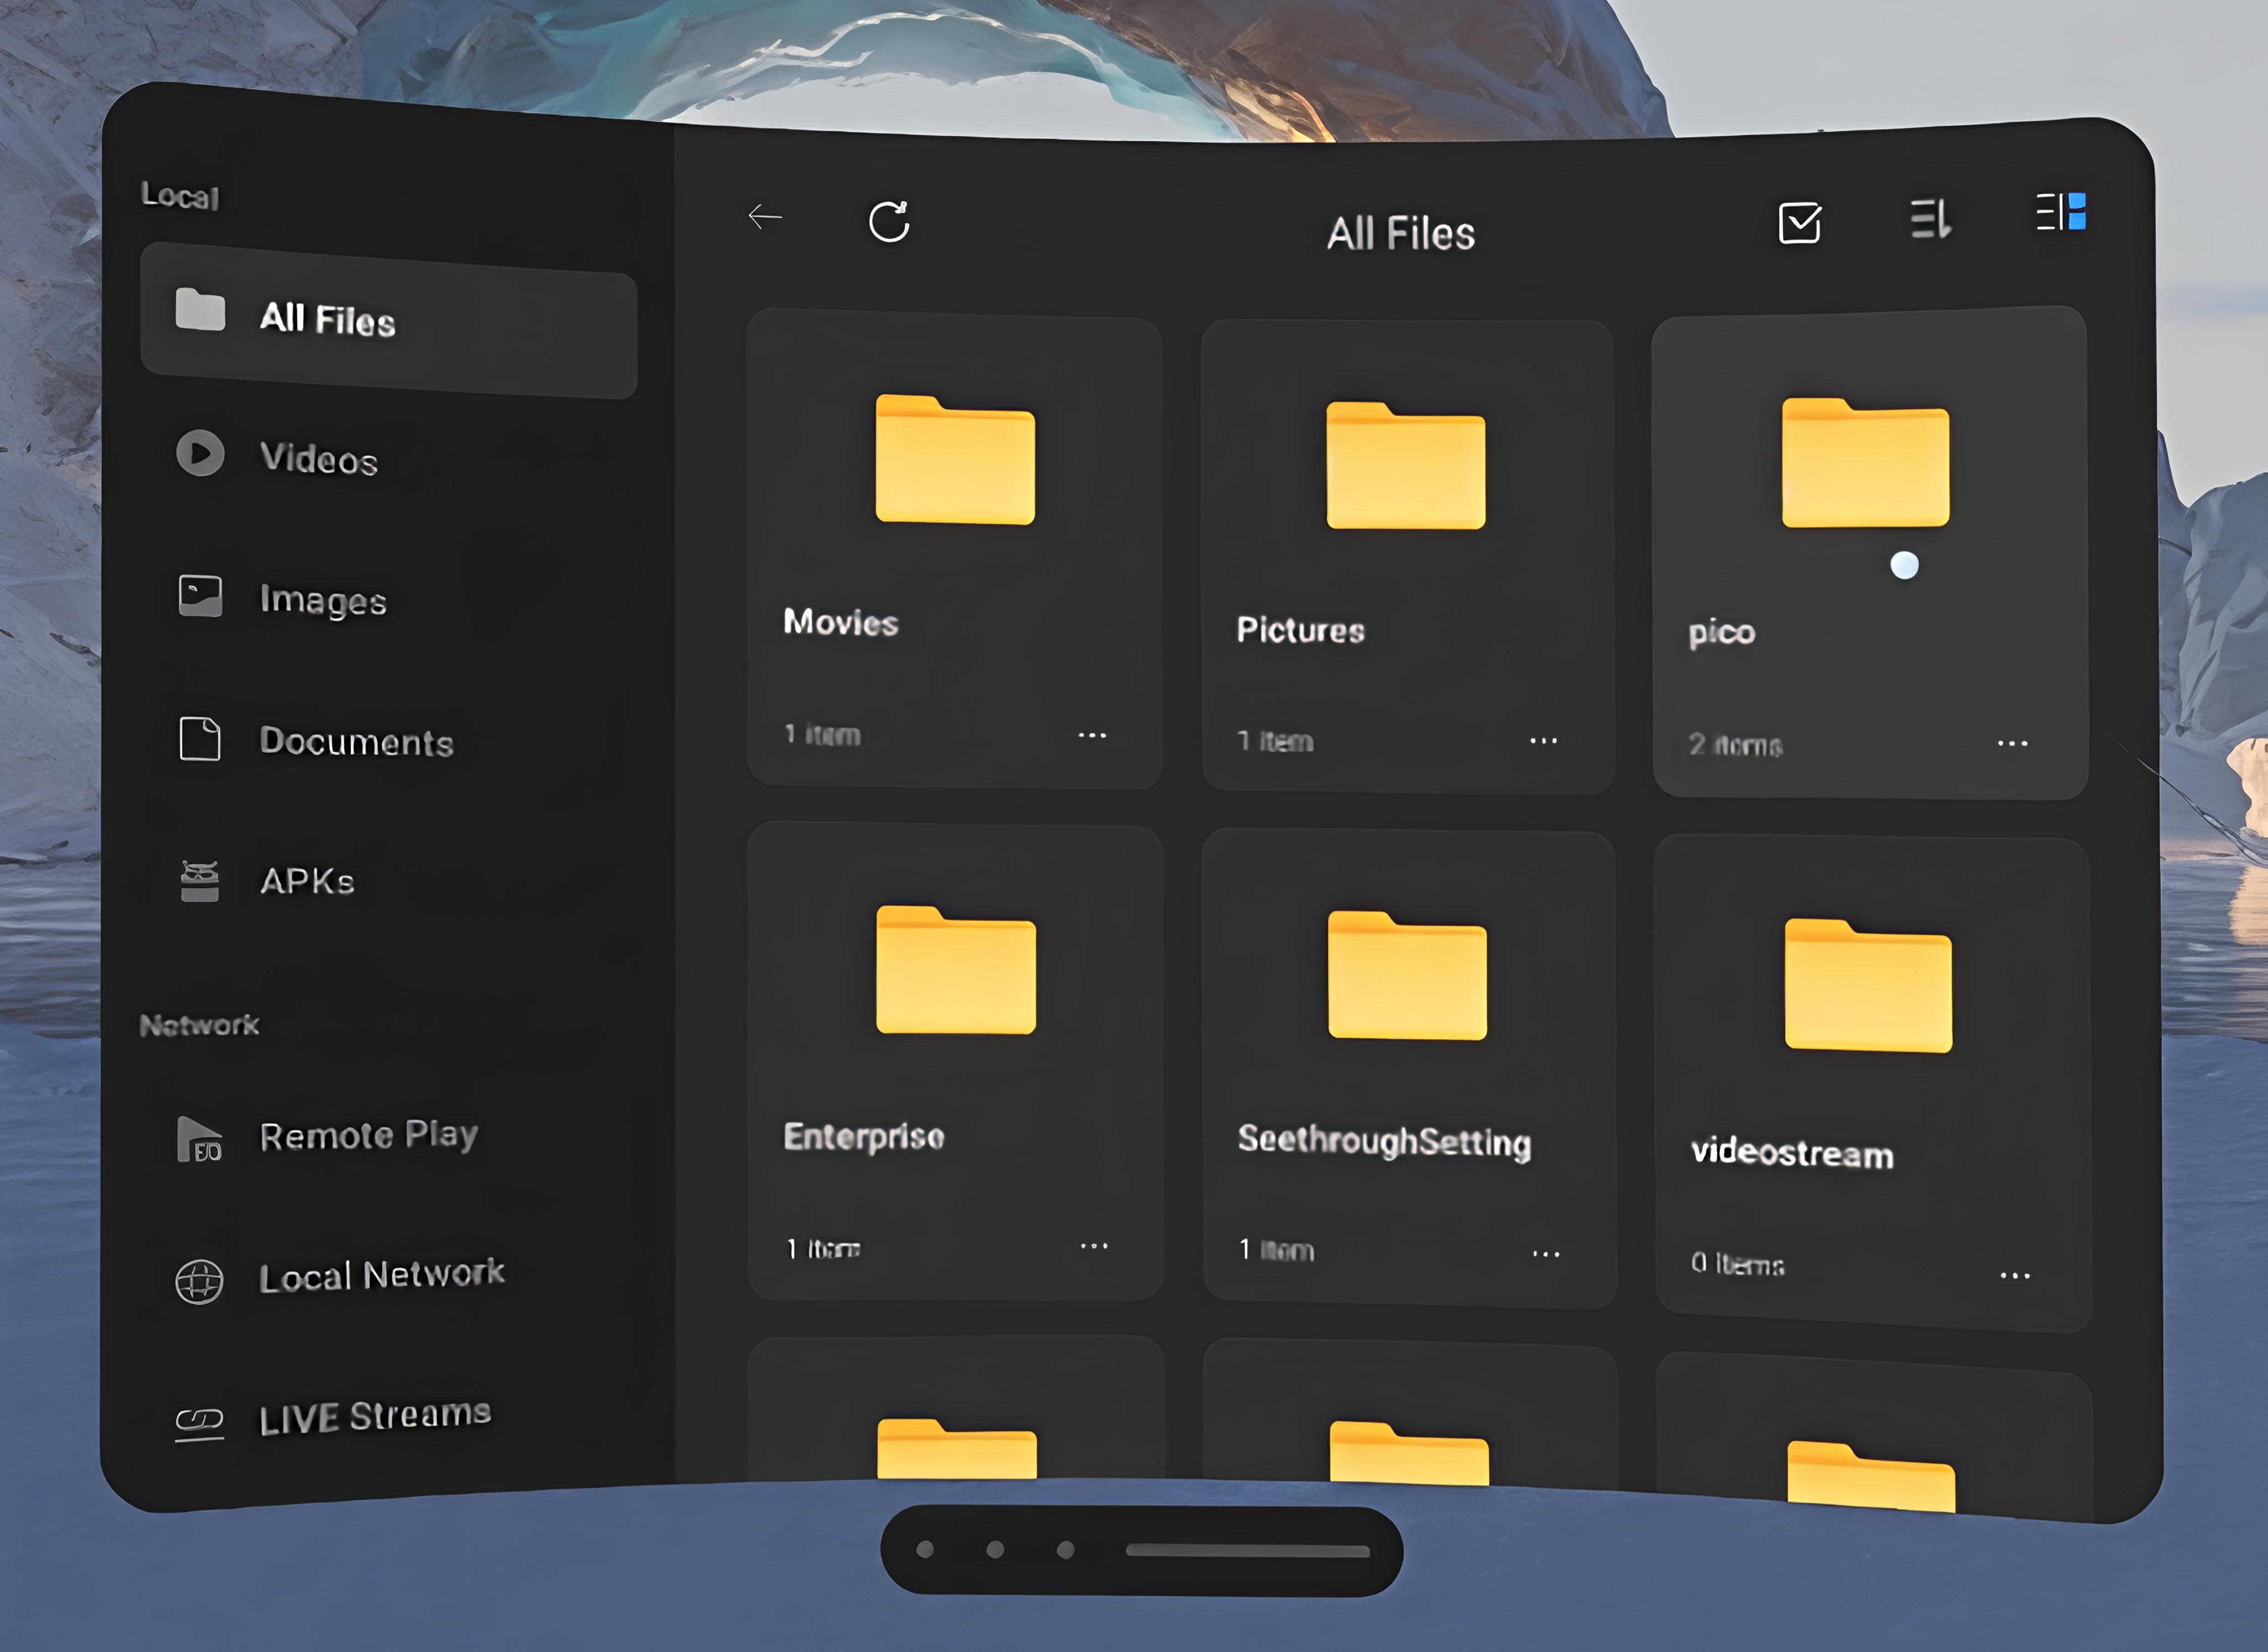Show more options for the Pictures folder

pyautogui.click(x=1543, y=741)
